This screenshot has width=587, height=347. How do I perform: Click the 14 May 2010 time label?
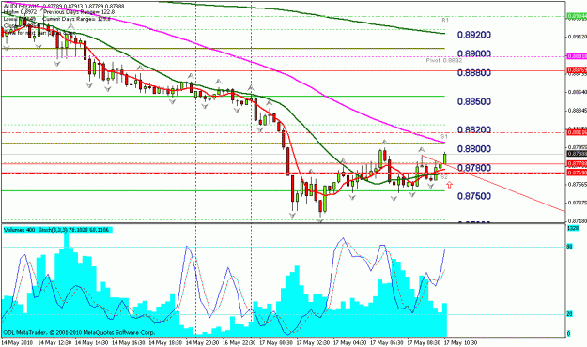coord(17,342)
